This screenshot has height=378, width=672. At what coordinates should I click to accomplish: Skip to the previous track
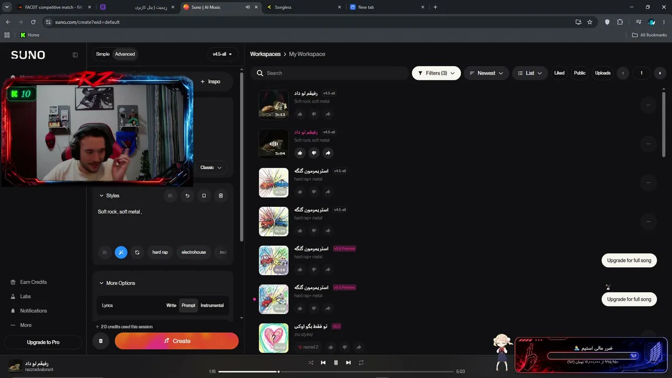[323, 362]
